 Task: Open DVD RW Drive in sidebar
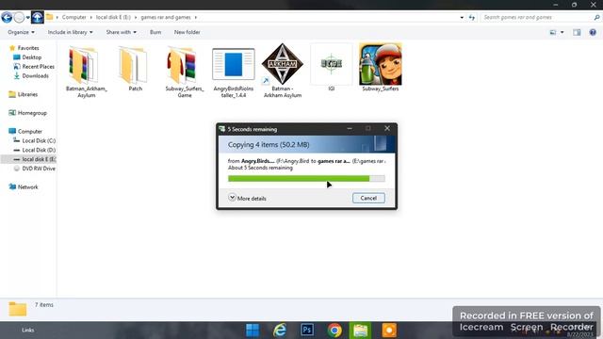click(34, 169)
